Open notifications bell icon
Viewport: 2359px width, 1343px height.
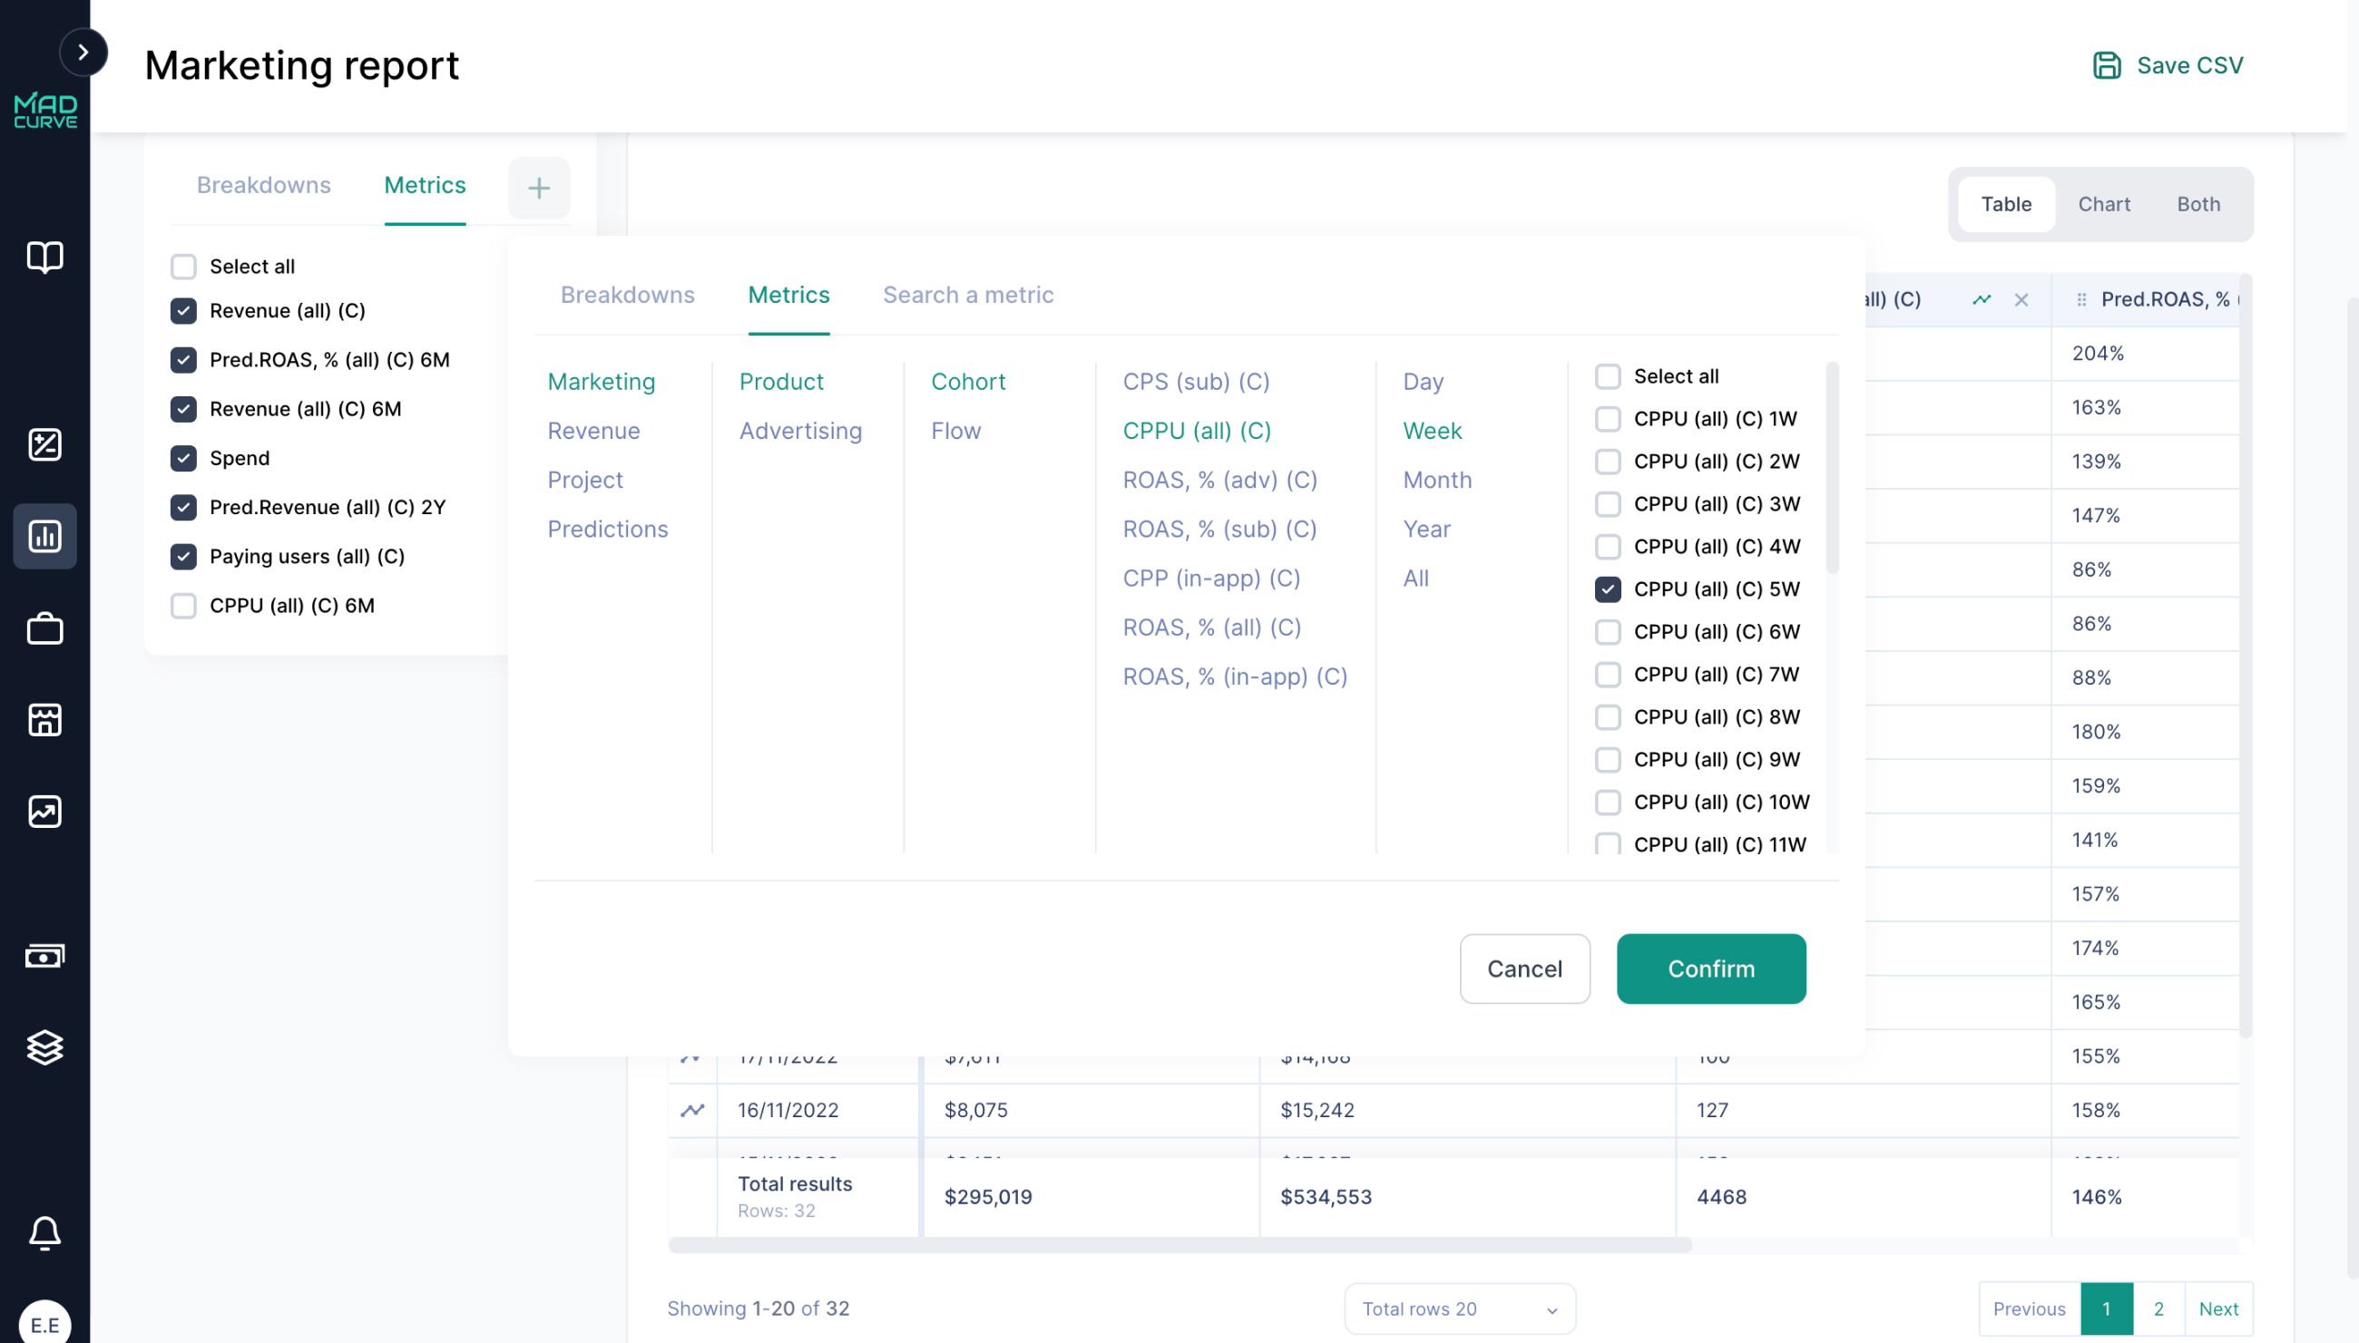point(45,1233)
